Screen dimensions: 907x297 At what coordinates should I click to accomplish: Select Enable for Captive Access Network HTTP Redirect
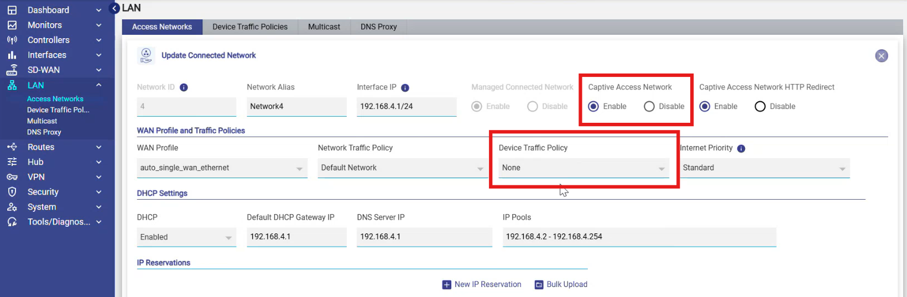pyautogui.click(x=705, y=106)
